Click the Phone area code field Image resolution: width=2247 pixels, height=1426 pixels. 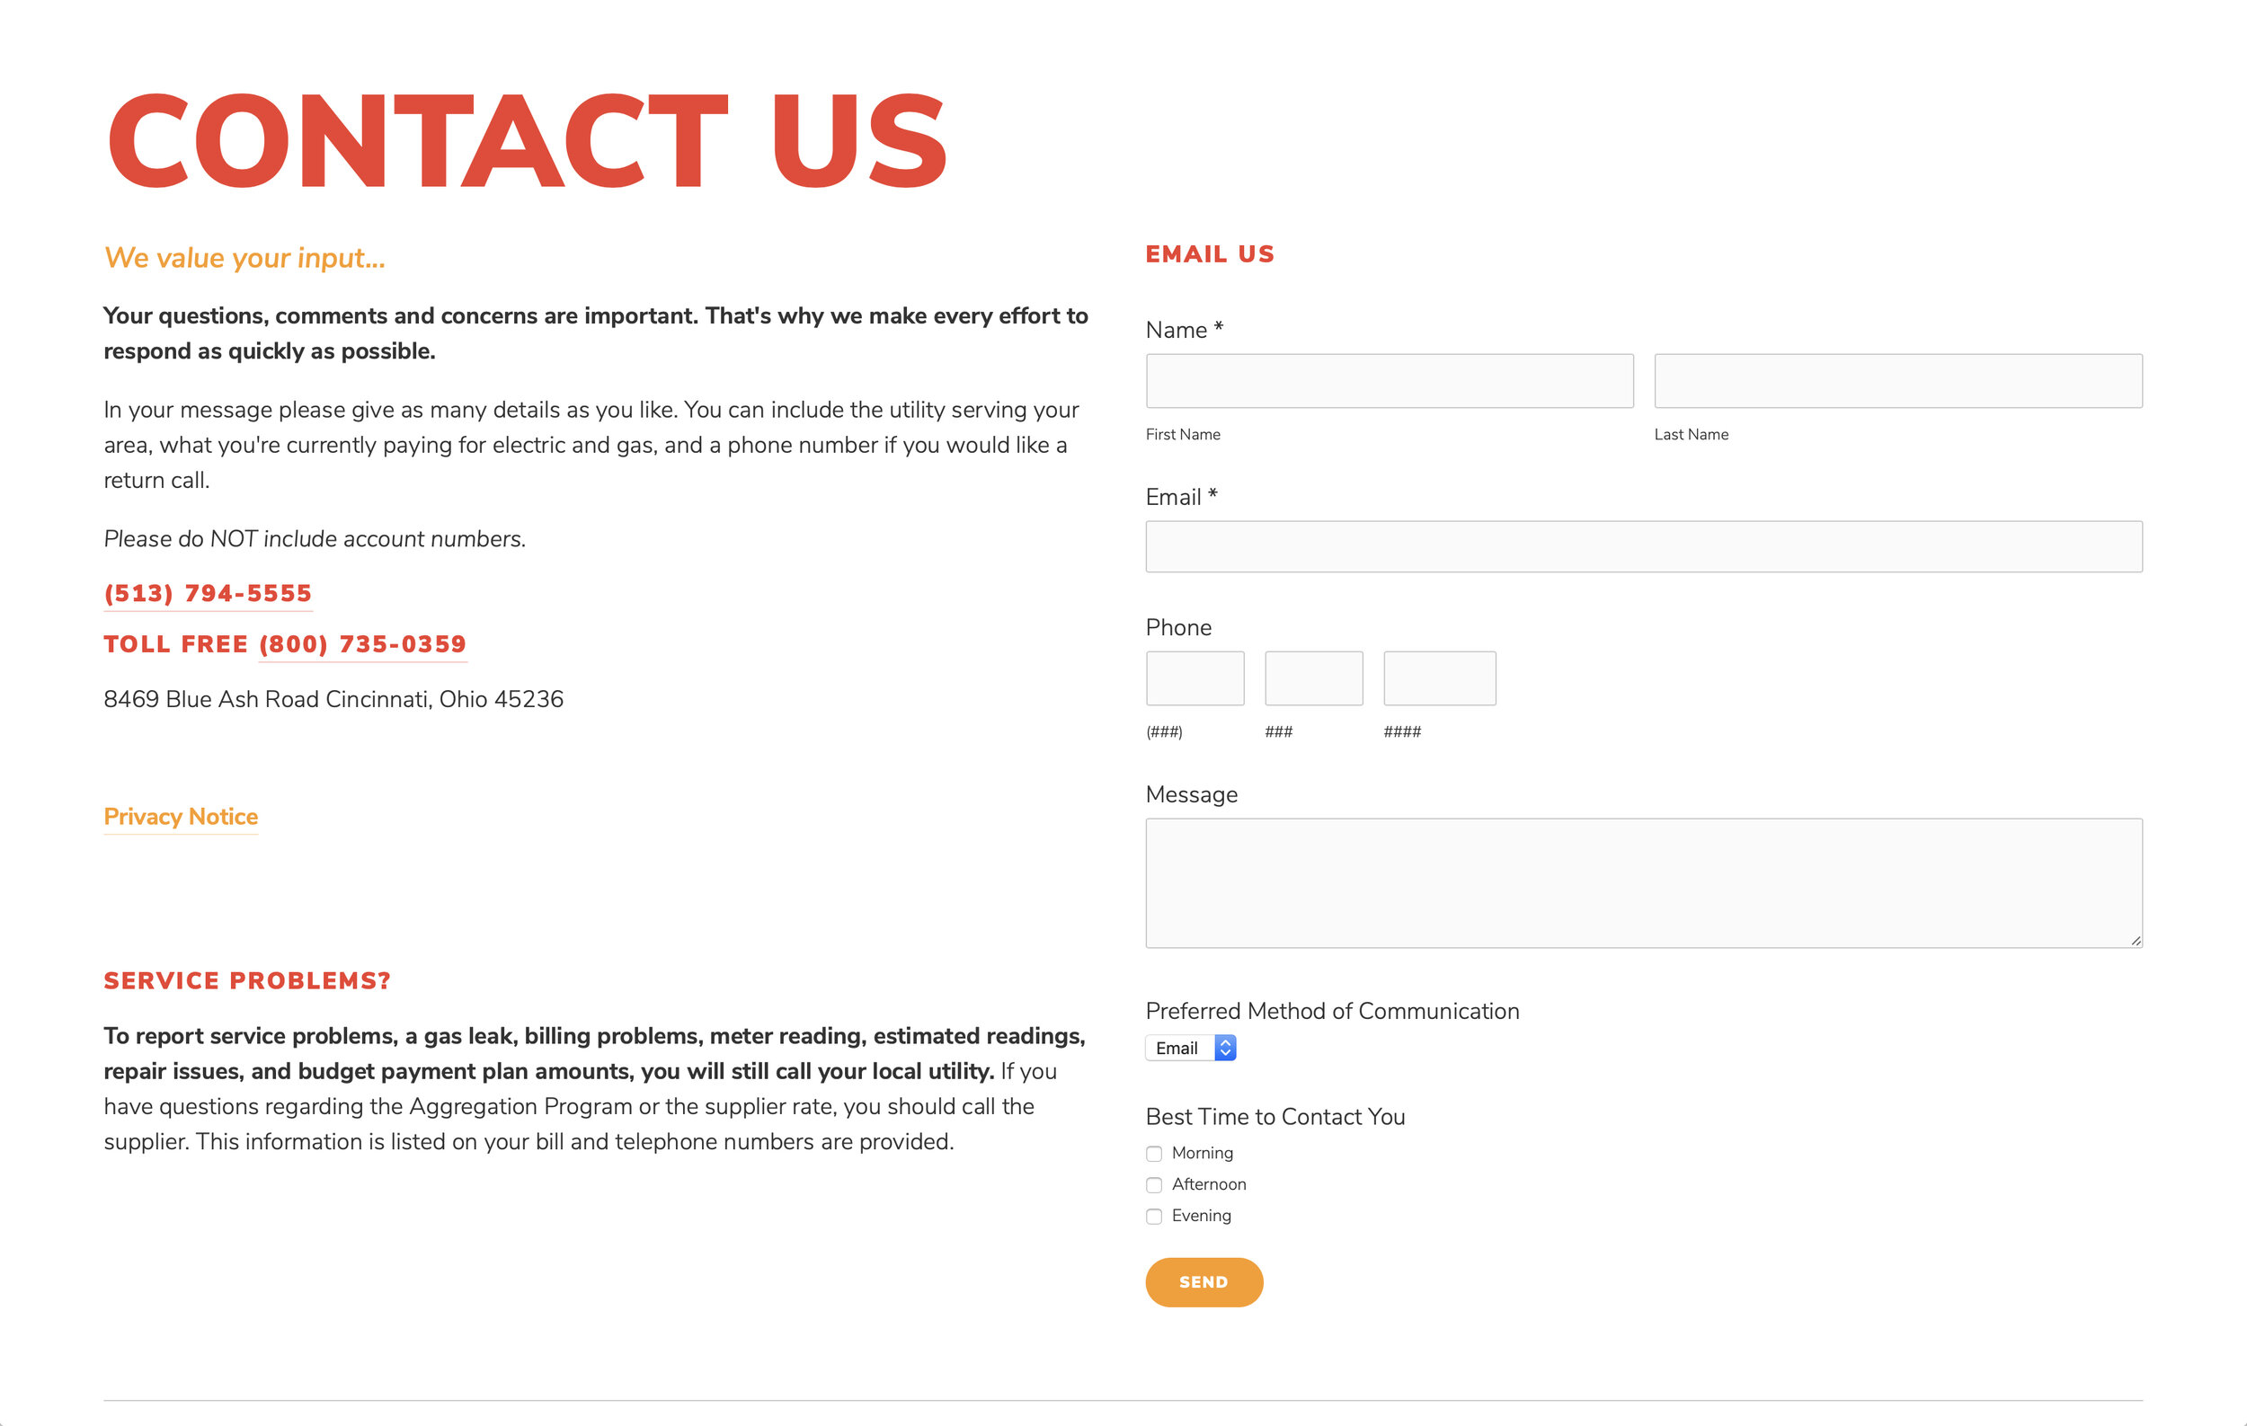pos(1194,678)
